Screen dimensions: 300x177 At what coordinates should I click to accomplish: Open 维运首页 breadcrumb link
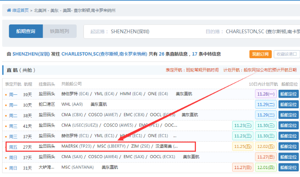coord(21,11)
